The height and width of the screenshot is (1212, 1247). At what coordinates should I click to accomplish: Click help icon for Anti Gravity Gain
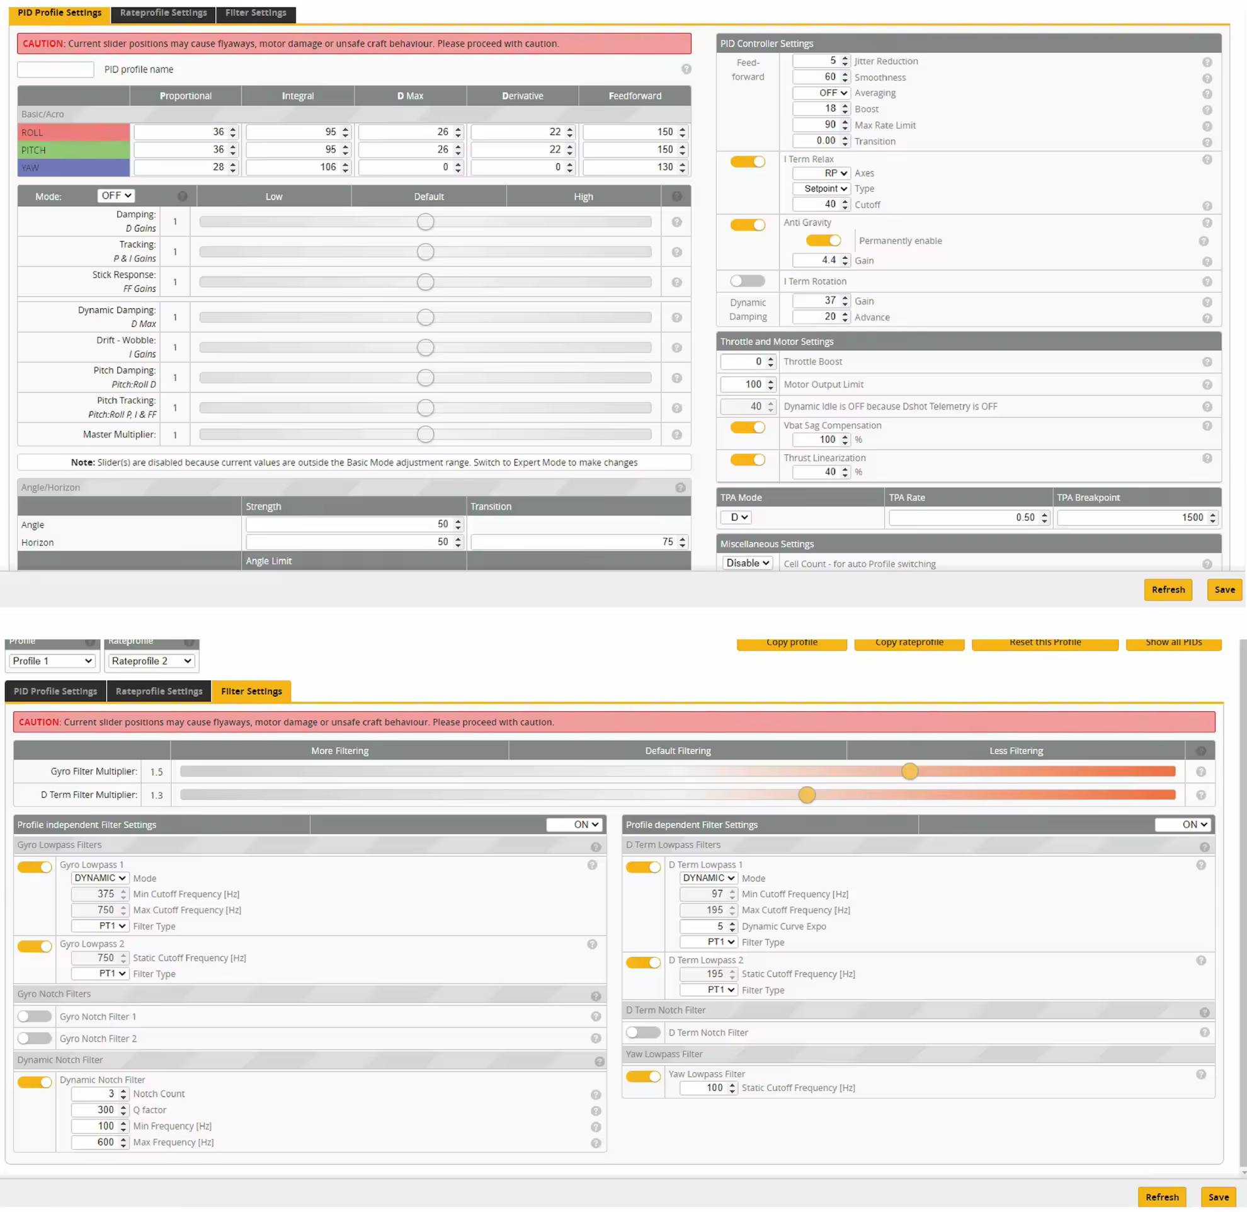coord(1207,261)
